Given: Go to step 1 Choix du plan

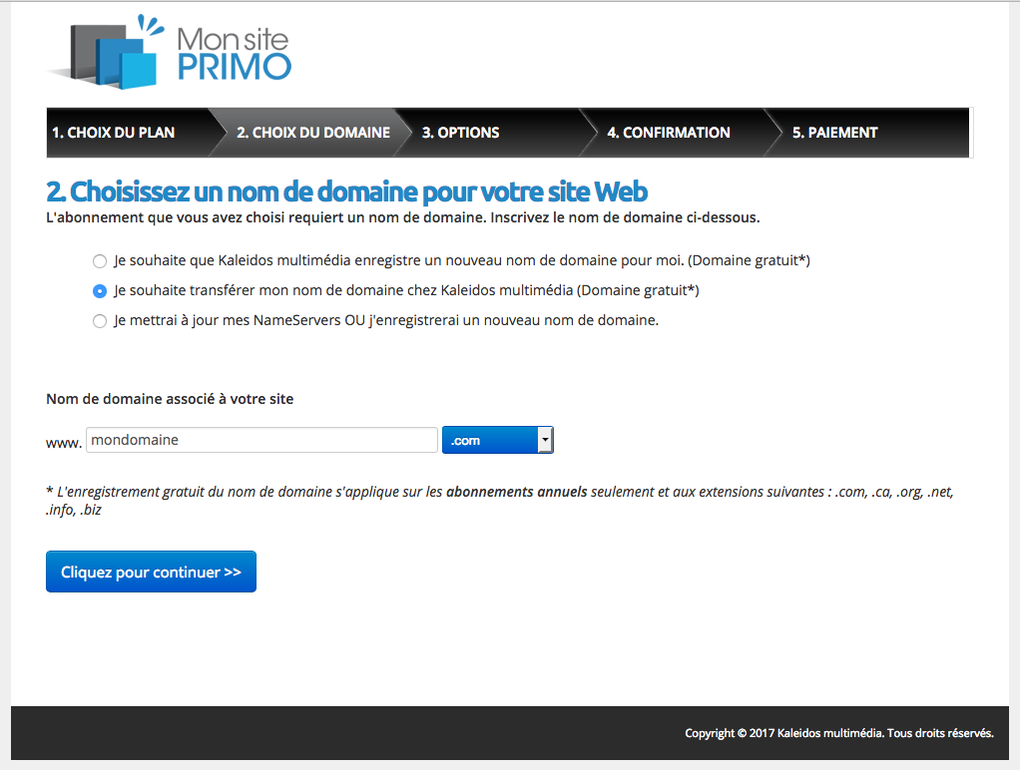Looking at the screenshot, I should pos(114,133).
